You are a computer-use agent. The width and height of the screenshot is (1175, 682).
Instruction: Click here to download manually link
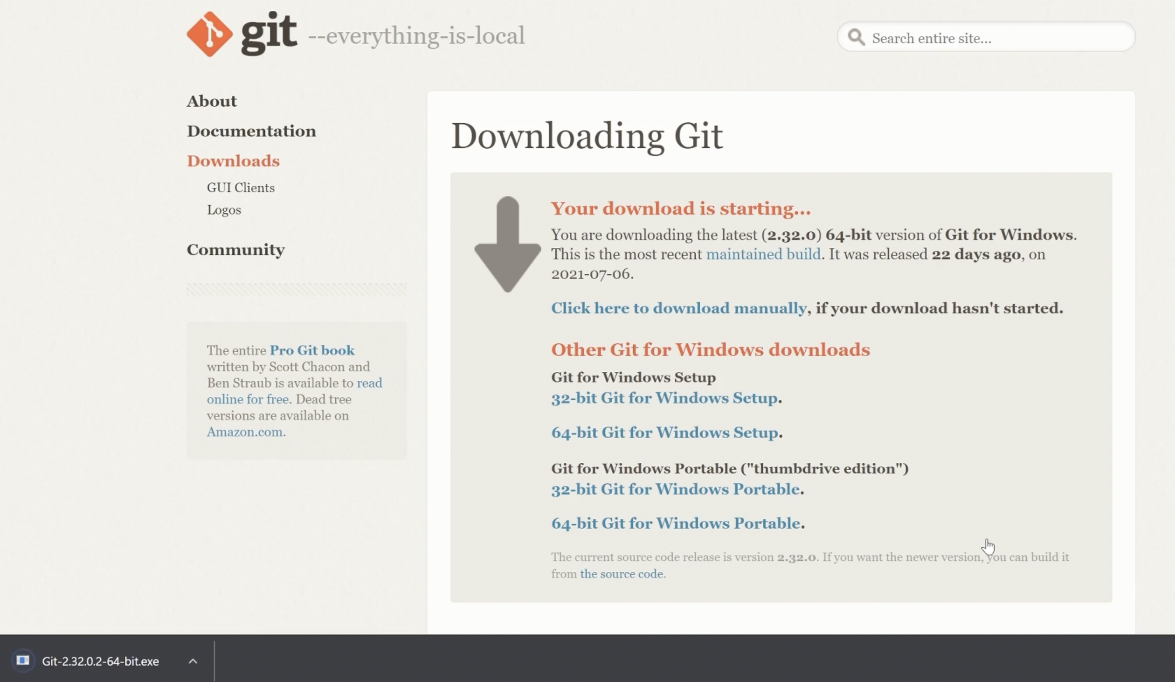(x=678, y=308)
